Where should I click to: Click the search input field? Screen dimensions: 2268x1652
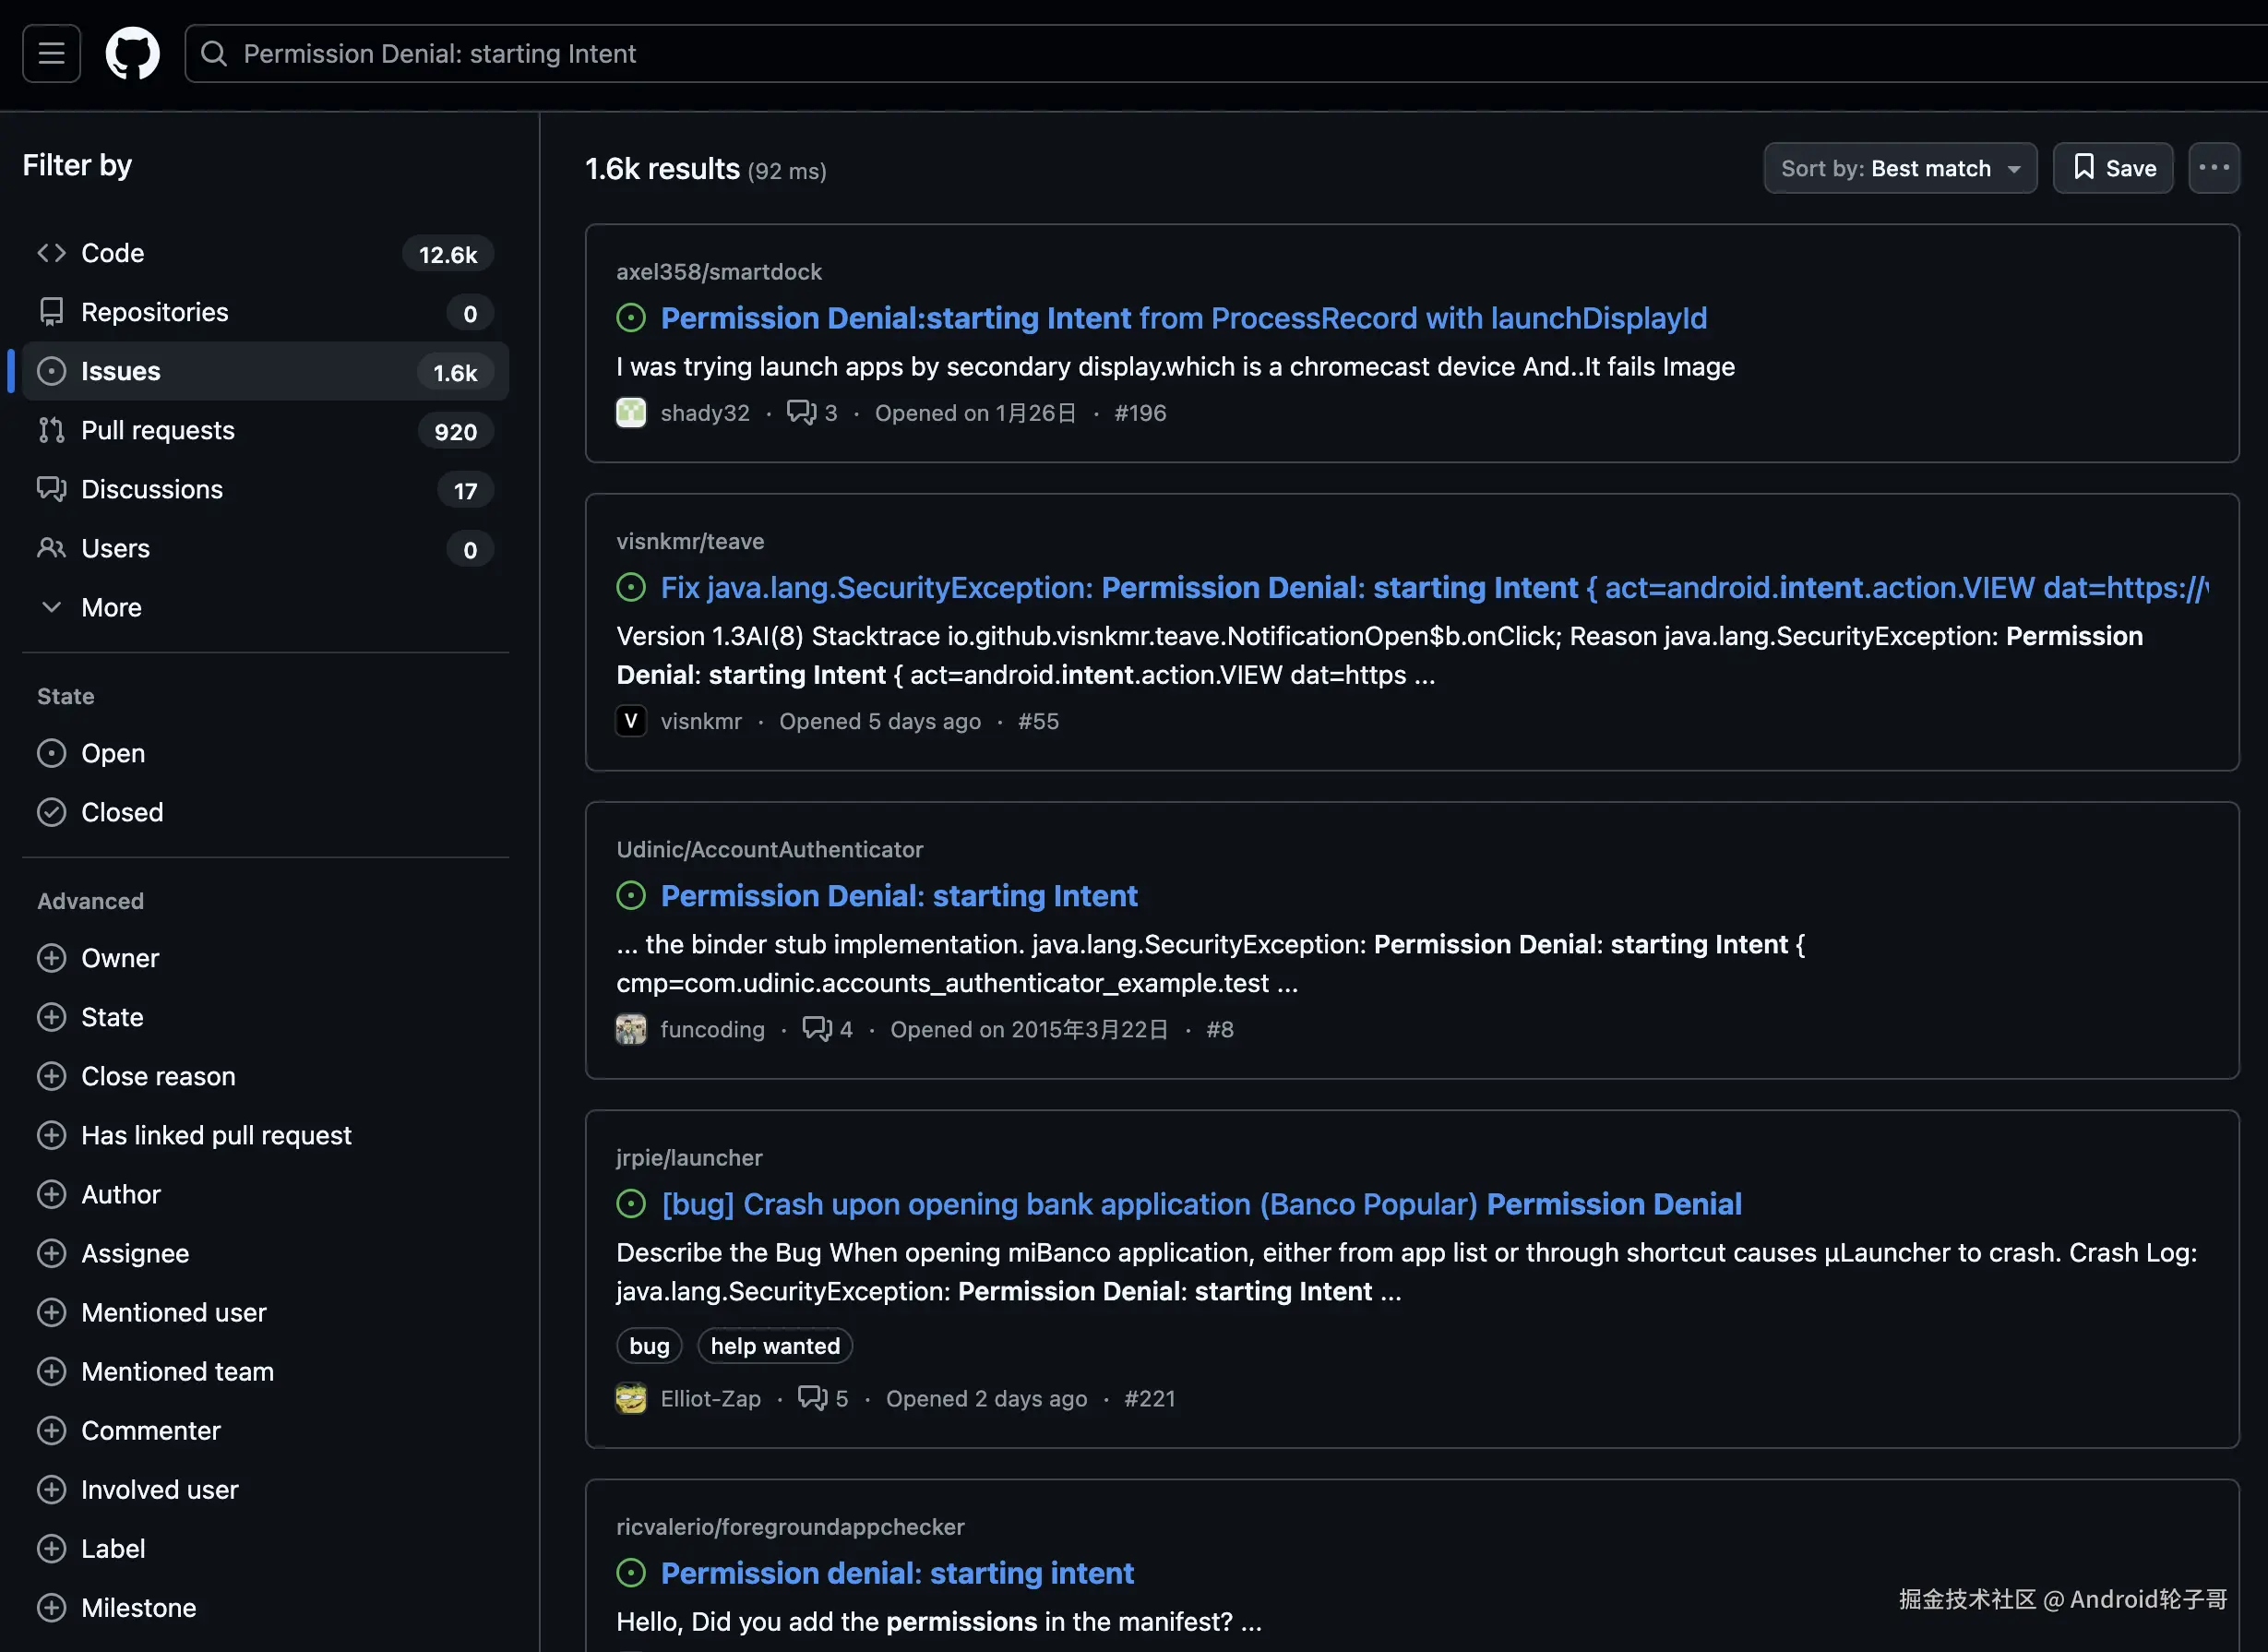(x=1200, y=53)
